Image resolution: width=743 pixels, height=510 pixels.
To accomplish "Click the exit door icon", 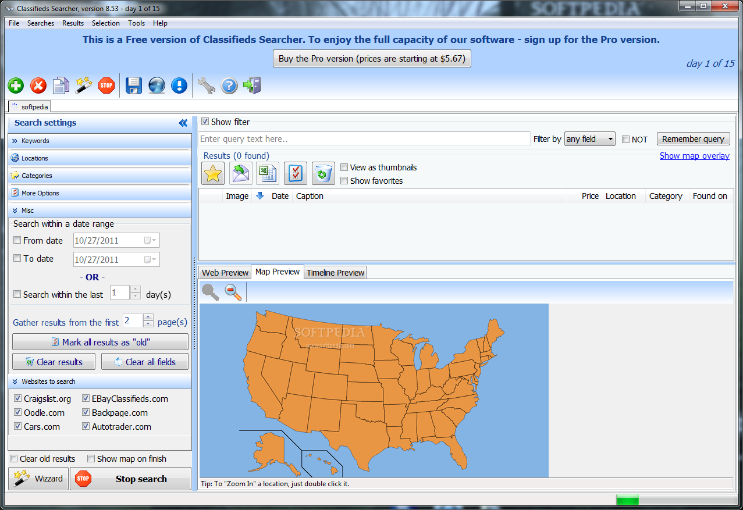I will point(252,86).
